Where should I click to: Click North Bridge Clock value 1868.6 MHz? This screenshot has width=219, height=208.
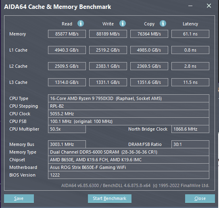[190, 129]
